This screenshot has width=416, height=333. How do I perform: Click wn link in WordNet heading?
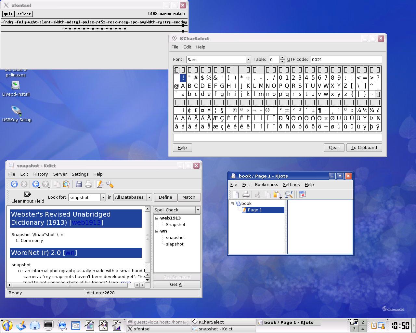pyautogui.click(x=70, y=253)
